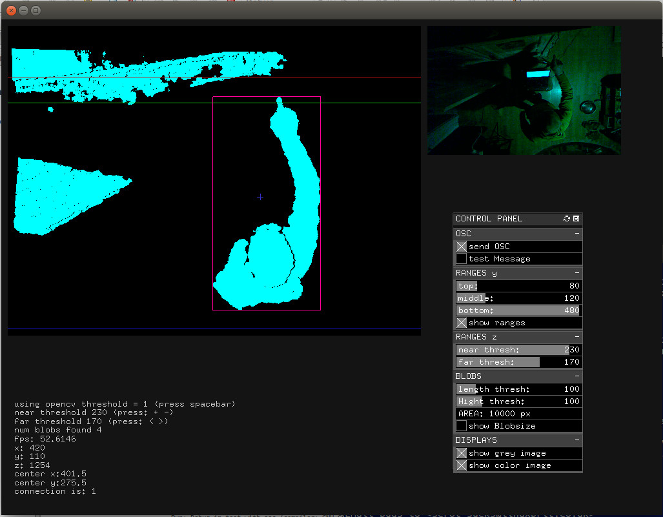
Task: Minimize the application window
Action: pyautogui.click(x=24, y=10)
